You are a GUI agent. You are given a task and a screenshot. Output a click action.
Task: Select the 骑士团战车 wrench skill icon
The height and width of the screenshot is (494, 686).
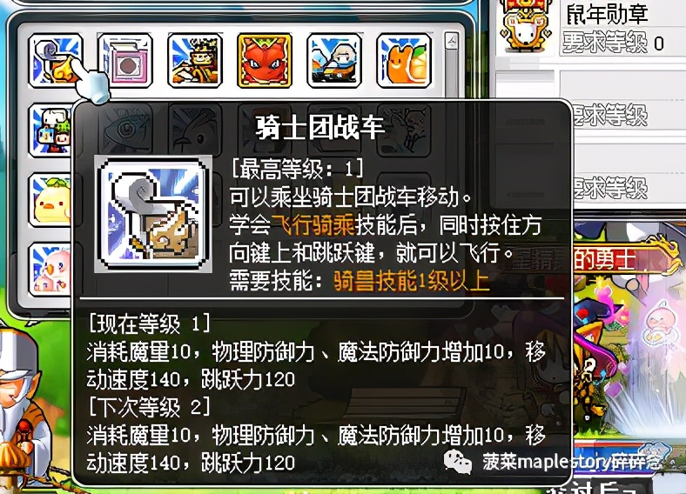(56, 61)
